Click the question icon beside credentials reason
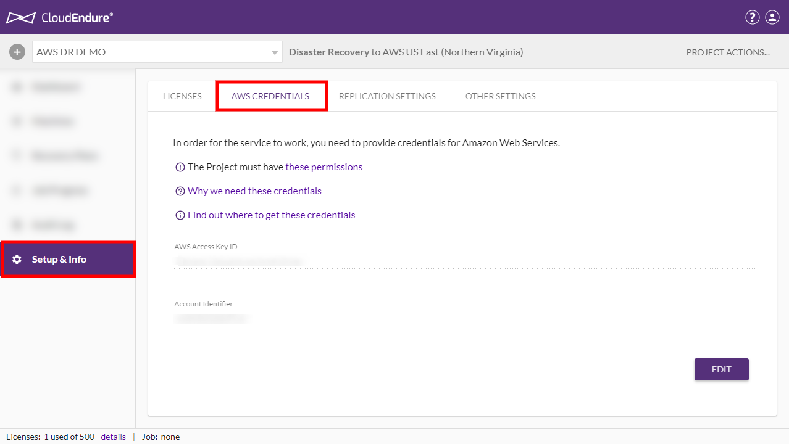Viewport: 789px width, 444px height. [x=180, y=191]
